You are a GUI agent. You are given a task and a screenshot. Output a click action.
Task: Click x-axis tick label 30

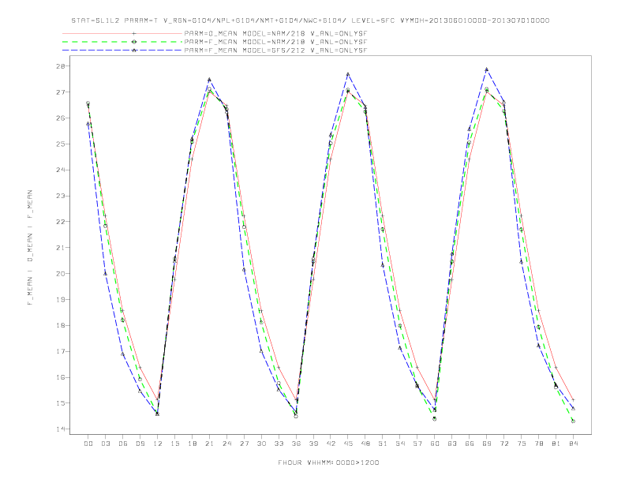tap(261, 444)
